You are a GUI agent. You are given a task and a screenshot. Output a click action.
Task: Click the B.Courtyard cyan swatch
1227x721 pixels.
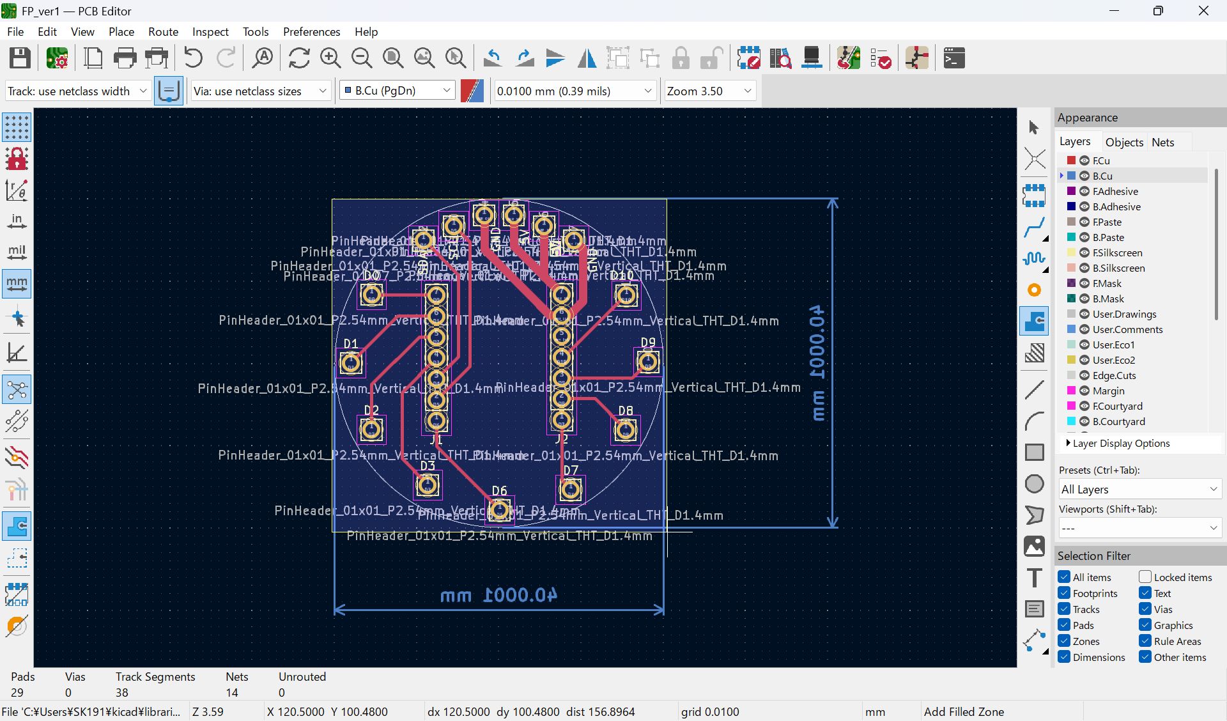click(1071, 421)
